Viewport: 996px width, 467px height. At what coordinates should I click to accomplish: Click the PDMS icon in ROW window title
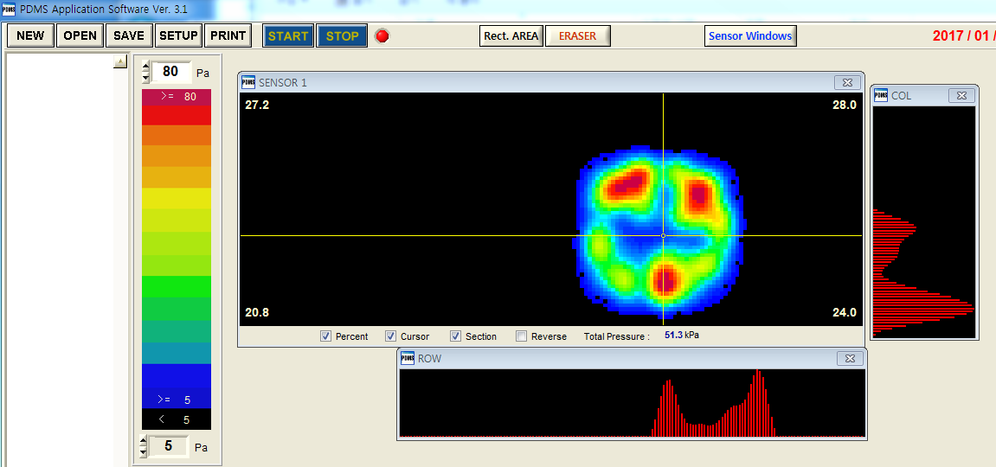click(407, 358)
